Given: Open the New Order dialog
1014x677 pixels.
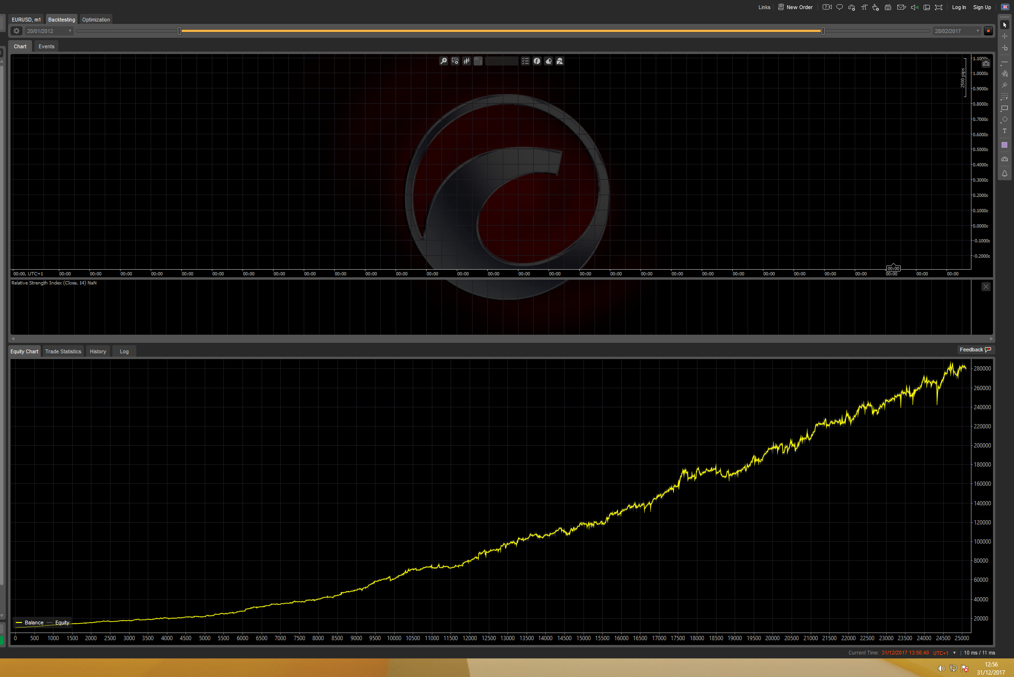Looking at the screenshot, I should tap(795, 7).
